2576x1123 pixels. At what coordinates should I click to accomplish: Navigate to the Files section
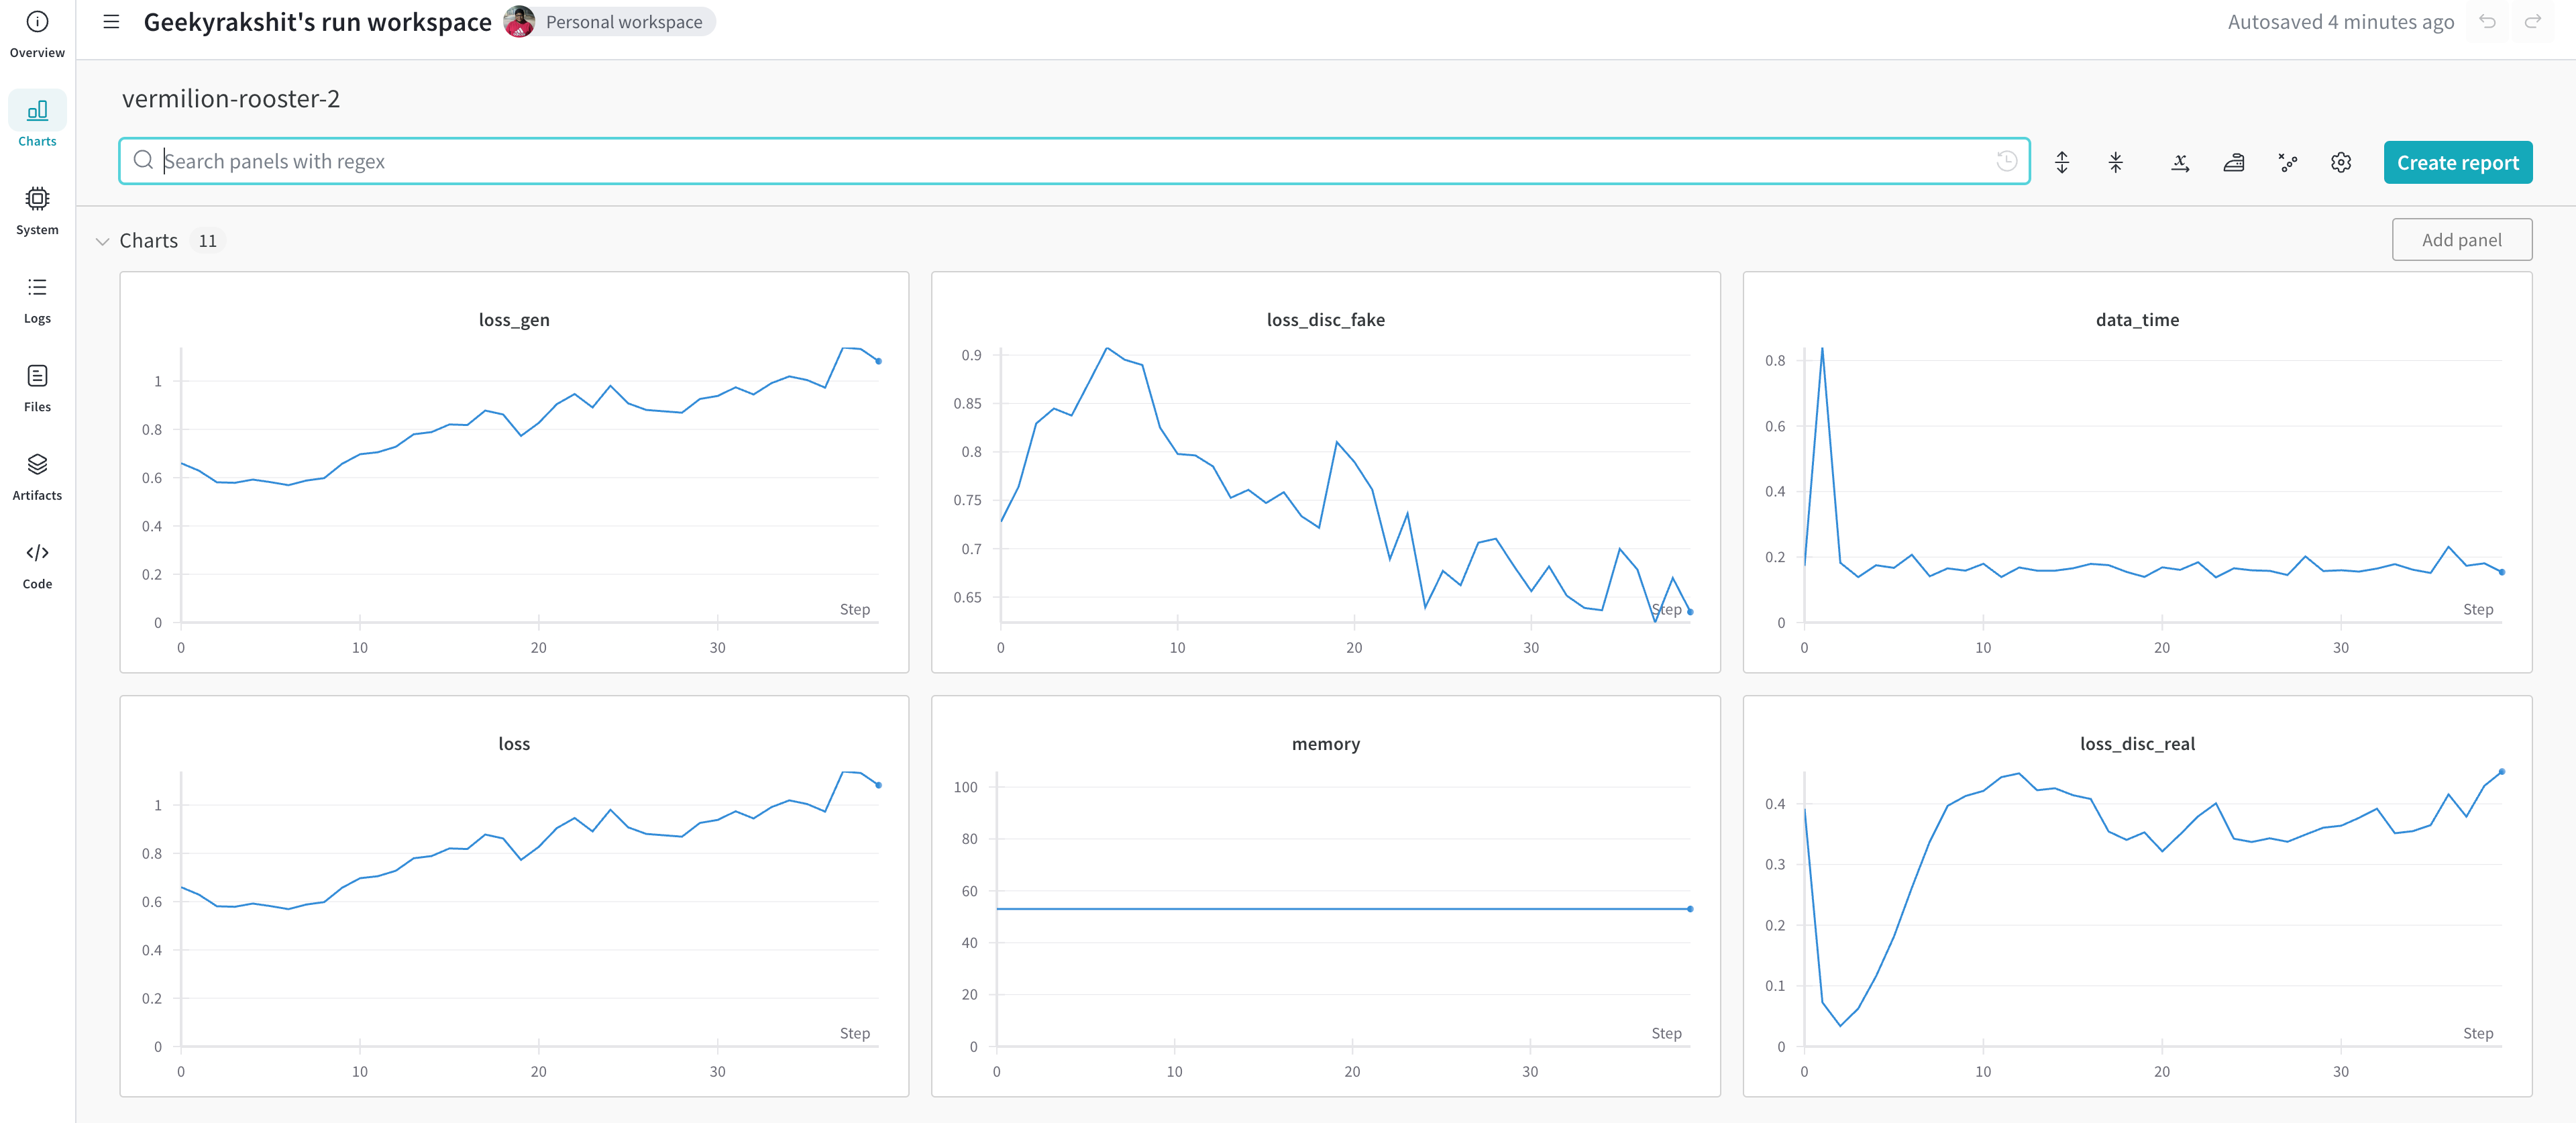38,388
